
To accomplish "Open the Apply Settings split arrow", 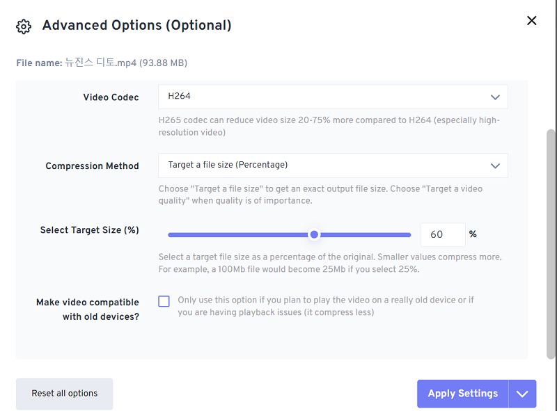I will click(x=523, y=394).
